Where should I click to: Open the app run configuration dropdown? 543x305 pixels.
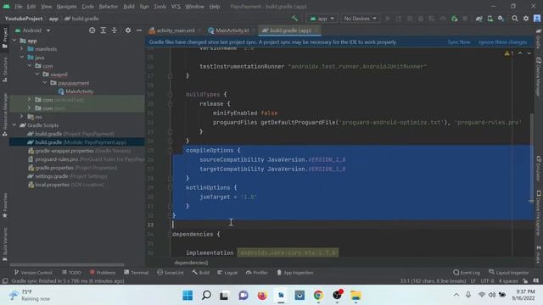click(322, 19)
